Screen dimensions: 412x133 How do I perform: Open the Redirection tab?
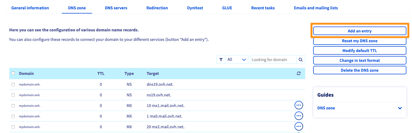point(157,8)
